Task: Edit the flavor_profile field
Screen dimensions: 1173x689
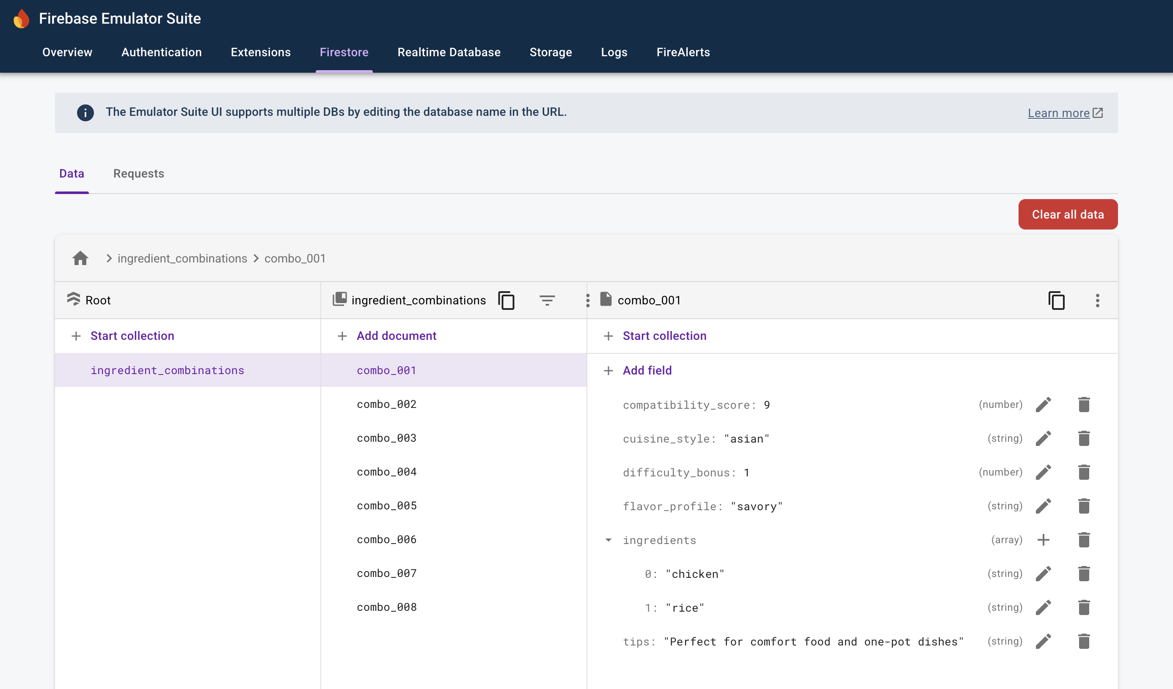Action: coord(1043,506)
